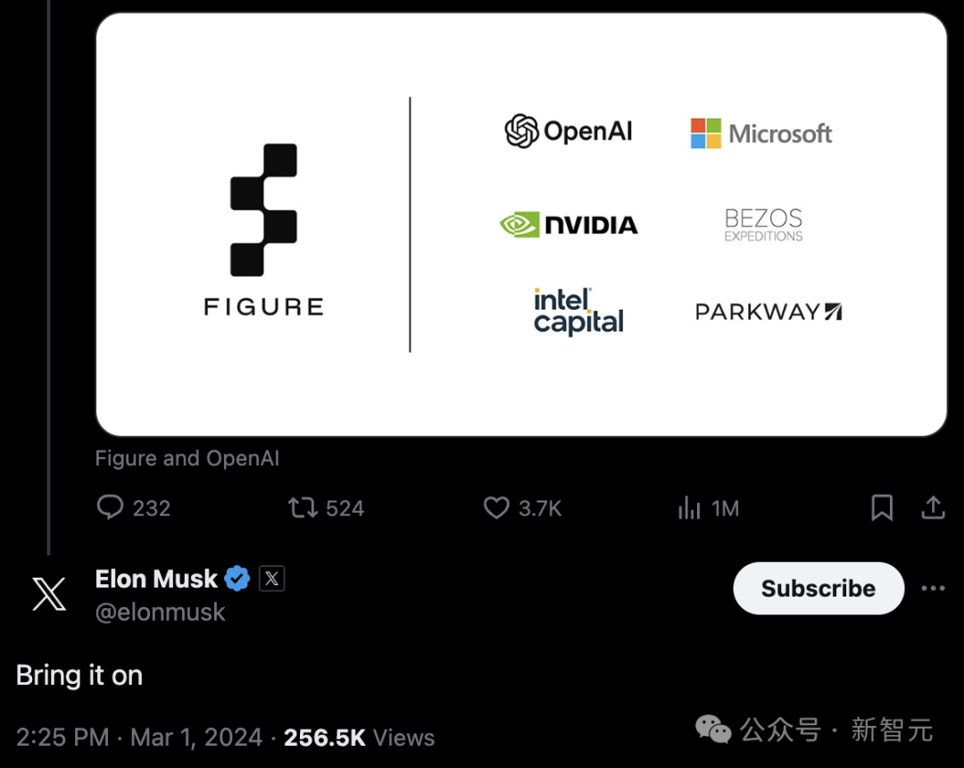The height and width of the screenshot is (768, 964).
Task: Click the "Bring it on" tweet text
Action: coord(79,676)
